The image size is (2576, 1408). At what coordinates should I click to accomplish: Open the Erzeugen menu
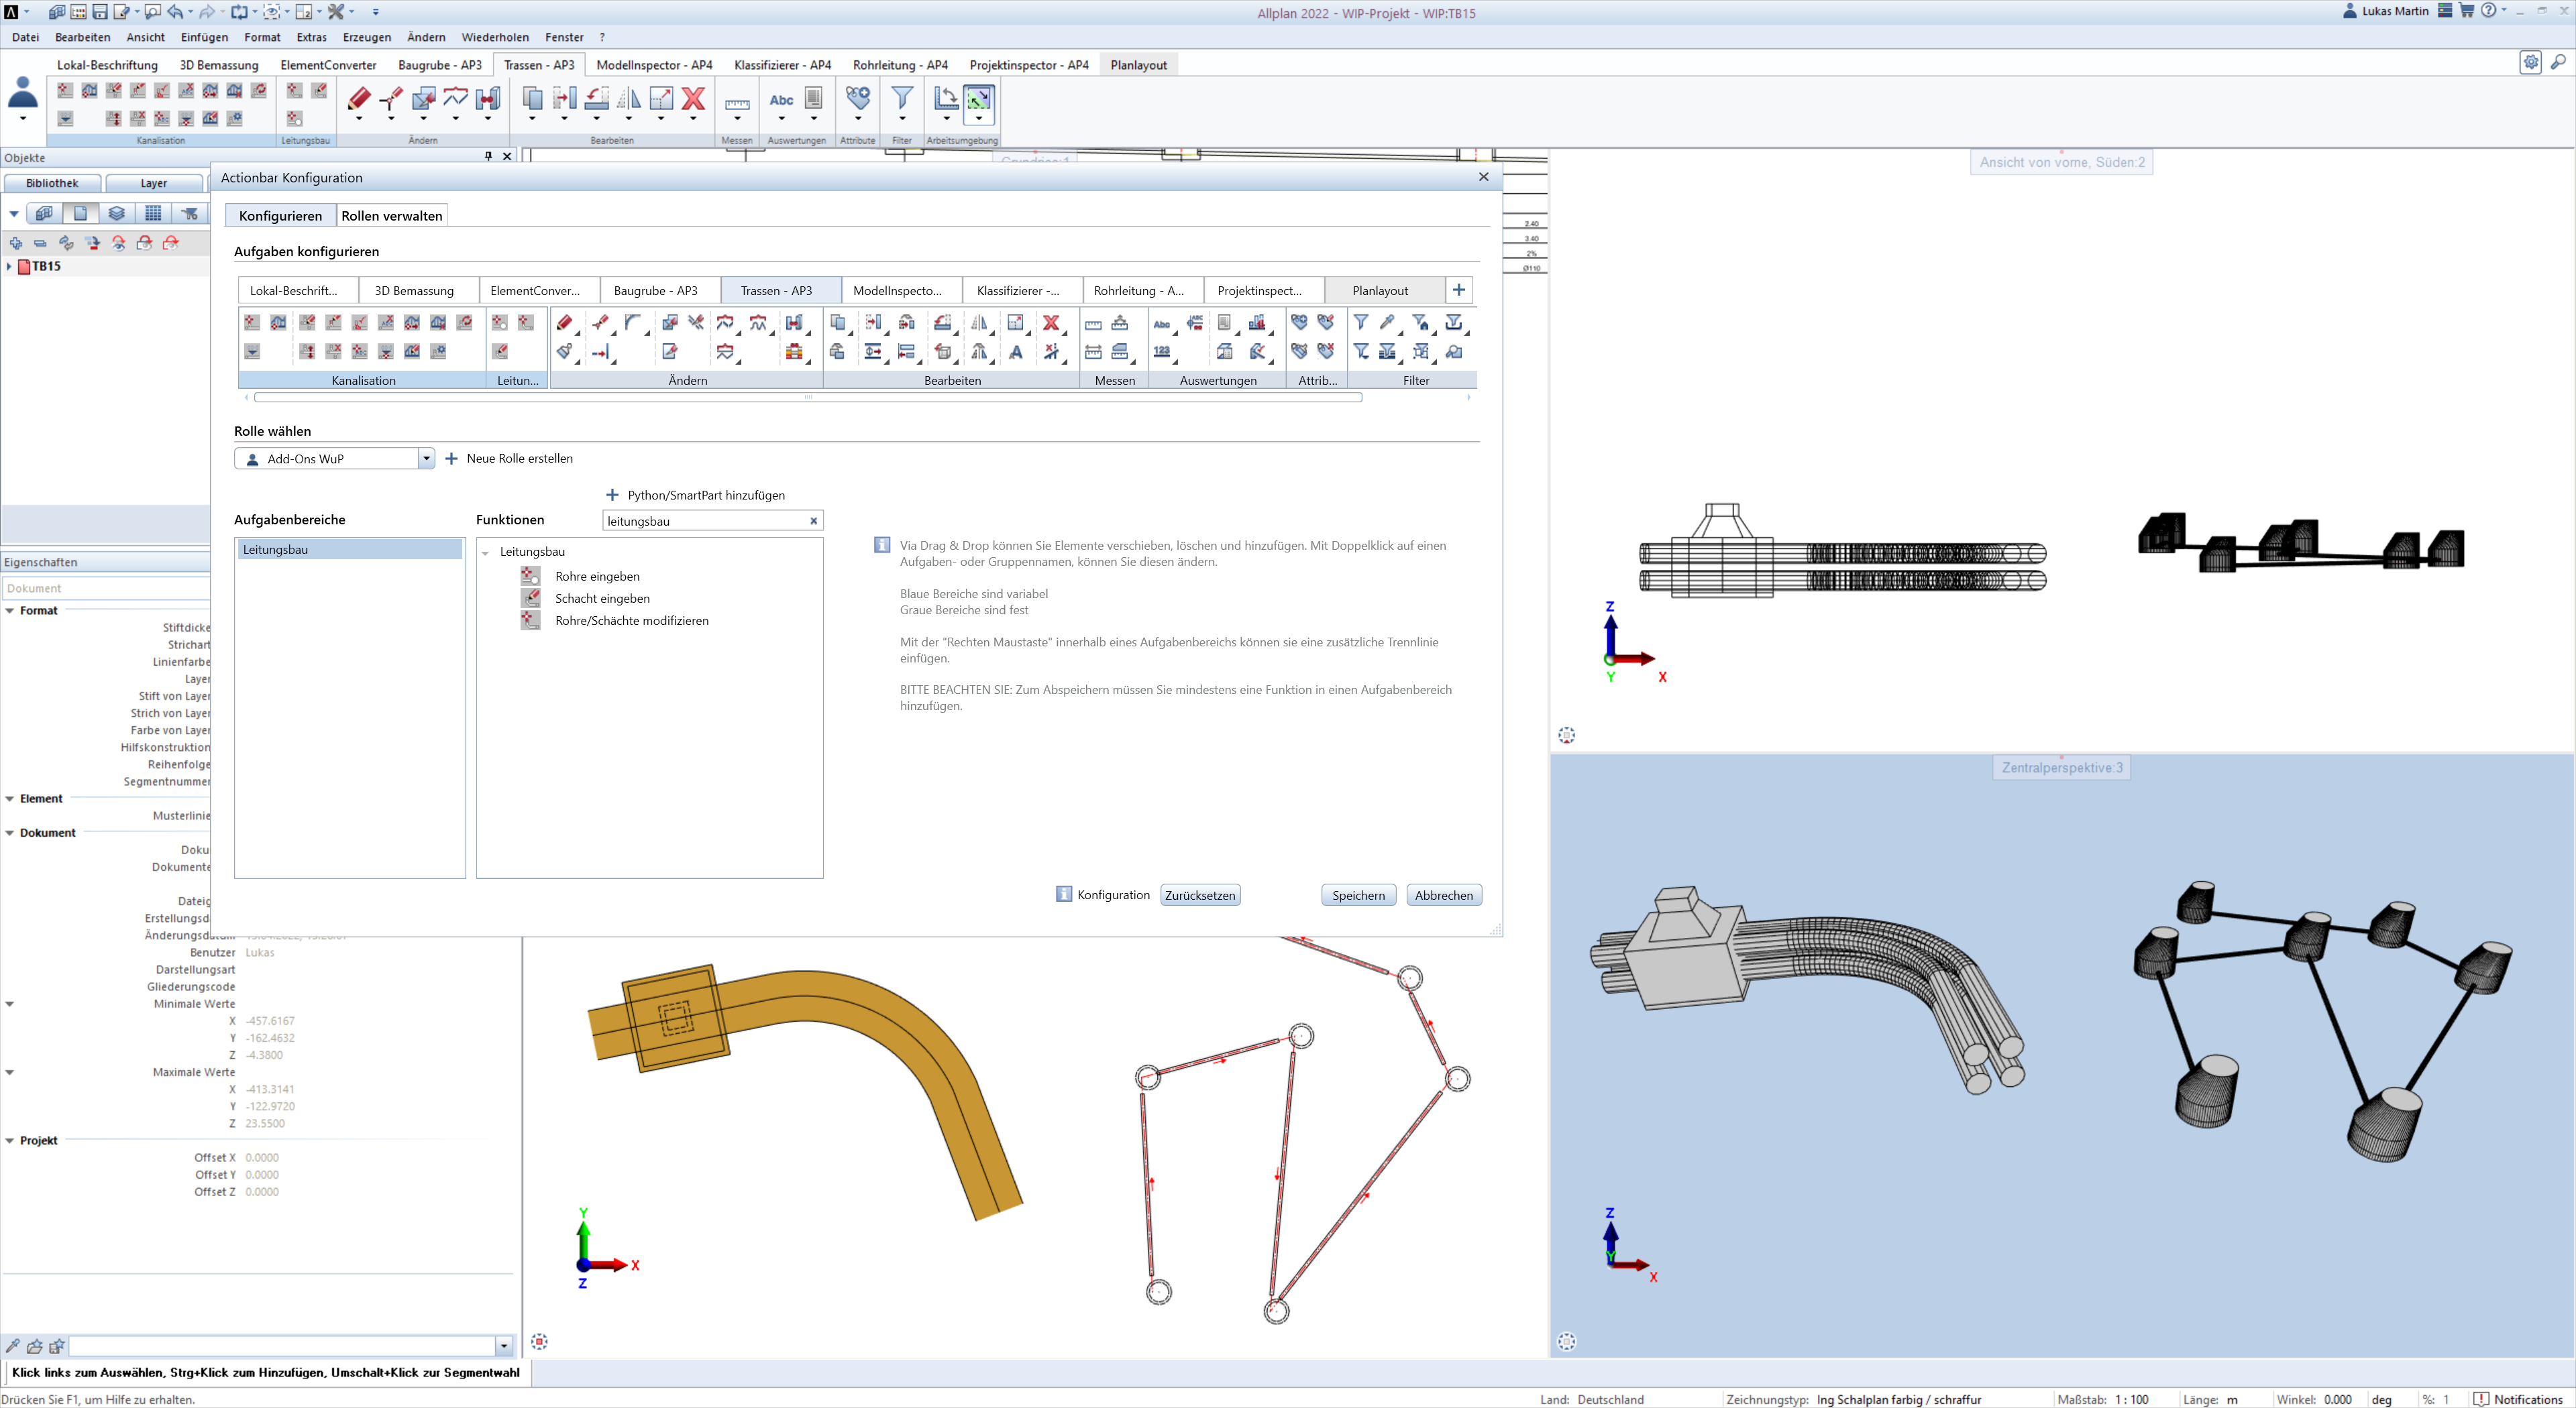(x=366, y=37)
